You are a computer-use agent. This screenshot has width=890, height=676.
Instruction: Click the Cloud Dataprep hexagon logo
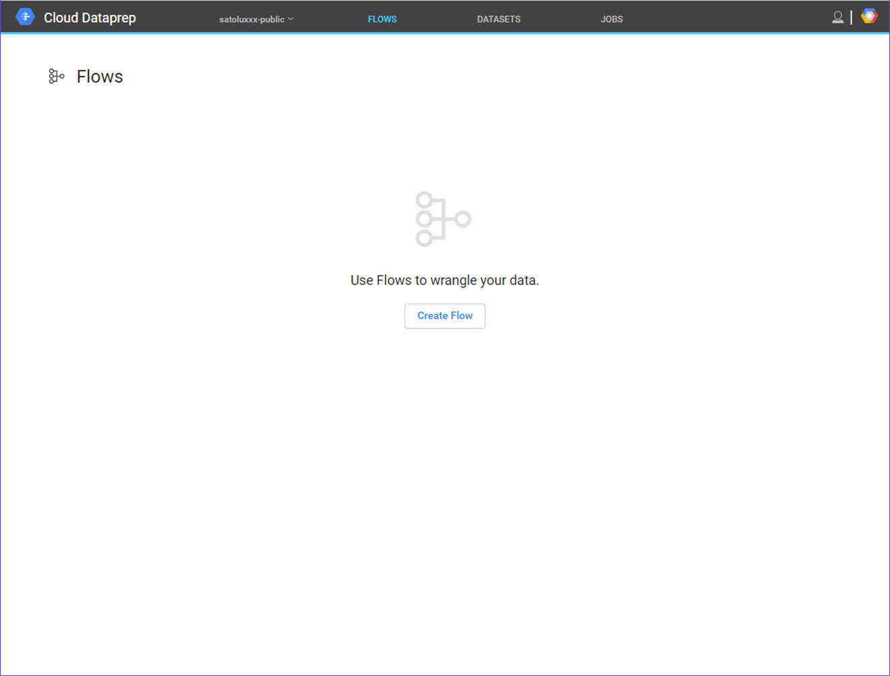(25, 17)
